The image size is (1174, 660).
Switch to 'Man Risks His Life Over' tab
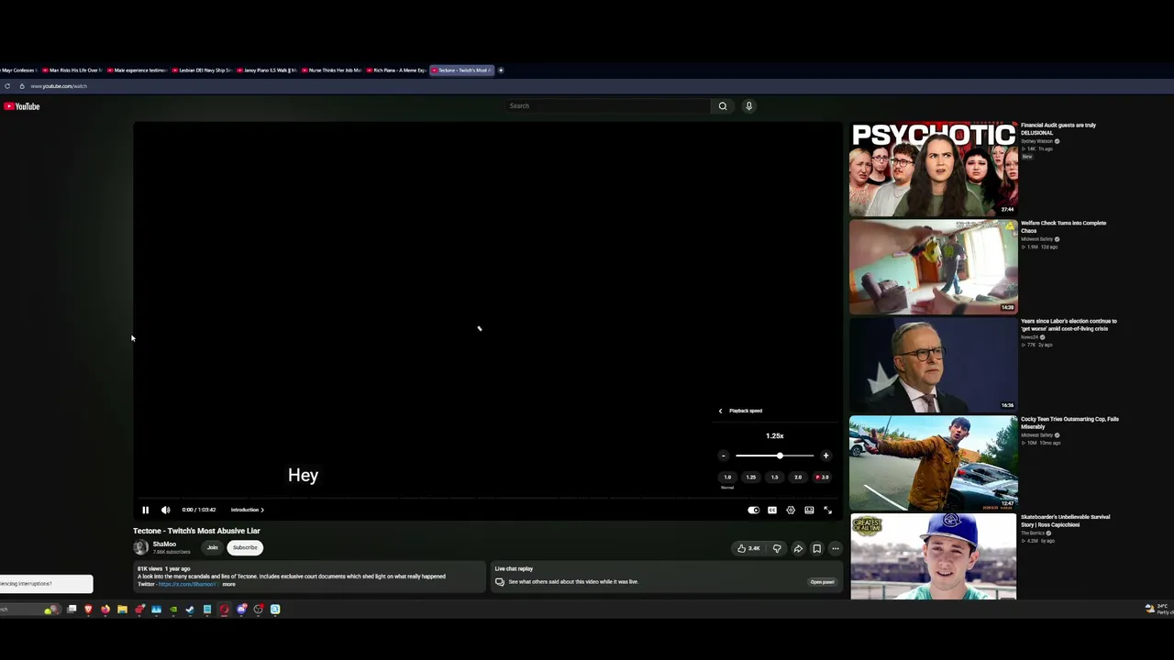pos(73,71)
